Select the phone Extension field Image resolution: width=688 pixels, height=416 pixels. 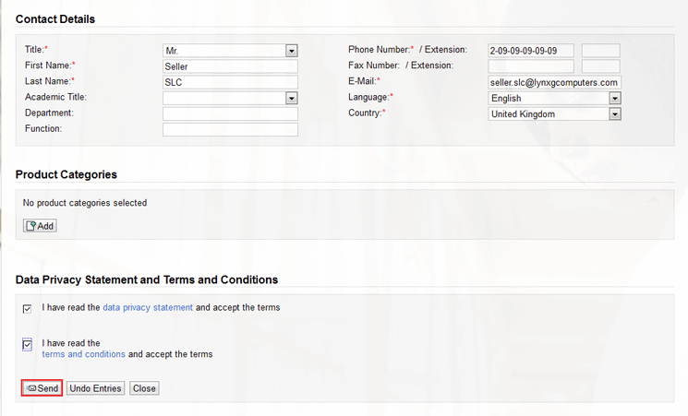click(600, 51)
